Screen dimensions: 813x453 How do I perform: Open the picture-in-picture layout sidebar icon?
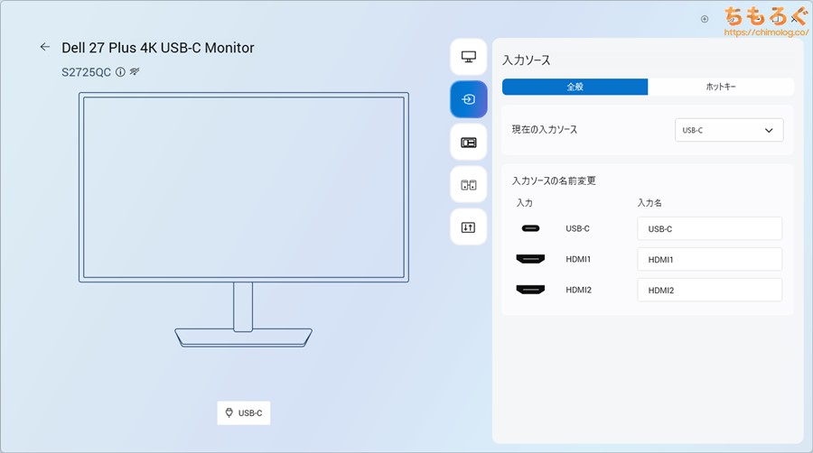[x=468, y=142]
